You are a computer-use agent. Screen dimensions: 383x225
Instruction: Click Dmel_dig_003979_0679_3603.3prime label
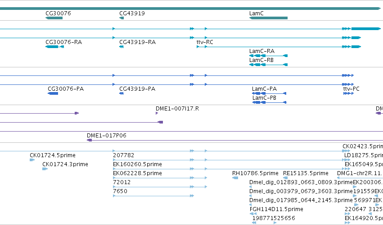pyautogui.click(x=301, y=191)
